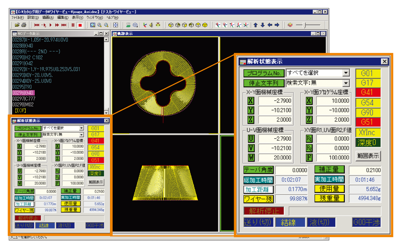Open the ファイル(F) menu
Screen dimensions: 400x248
pyautogui.click(x=18, y=18)
